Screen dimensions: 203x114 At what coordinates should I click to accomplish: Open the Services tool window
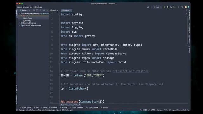pos(104,107)
